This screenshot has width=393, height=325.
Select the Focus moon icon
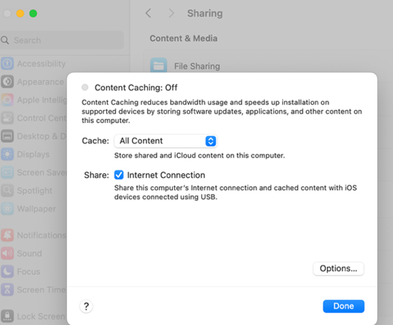[8, 272]
